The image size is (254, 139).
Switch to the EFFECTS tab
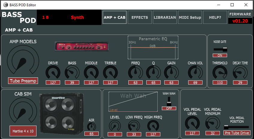point(140,17)
